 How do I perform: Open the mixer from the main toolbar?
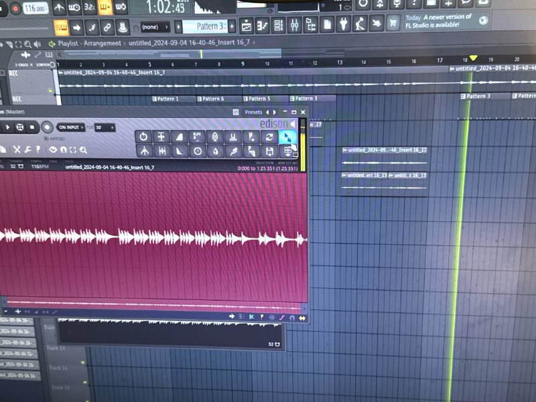pos(295,27)
